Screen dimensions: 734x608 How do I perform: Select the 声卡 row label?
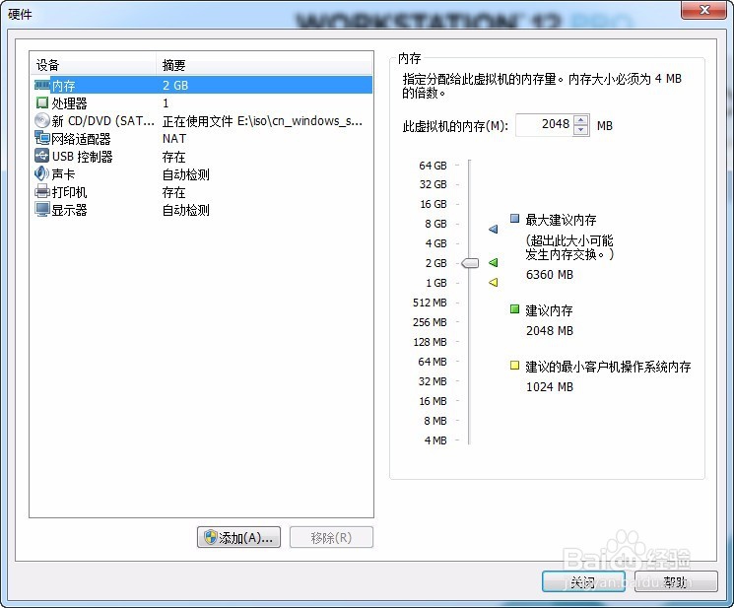(x=63, y=174)
